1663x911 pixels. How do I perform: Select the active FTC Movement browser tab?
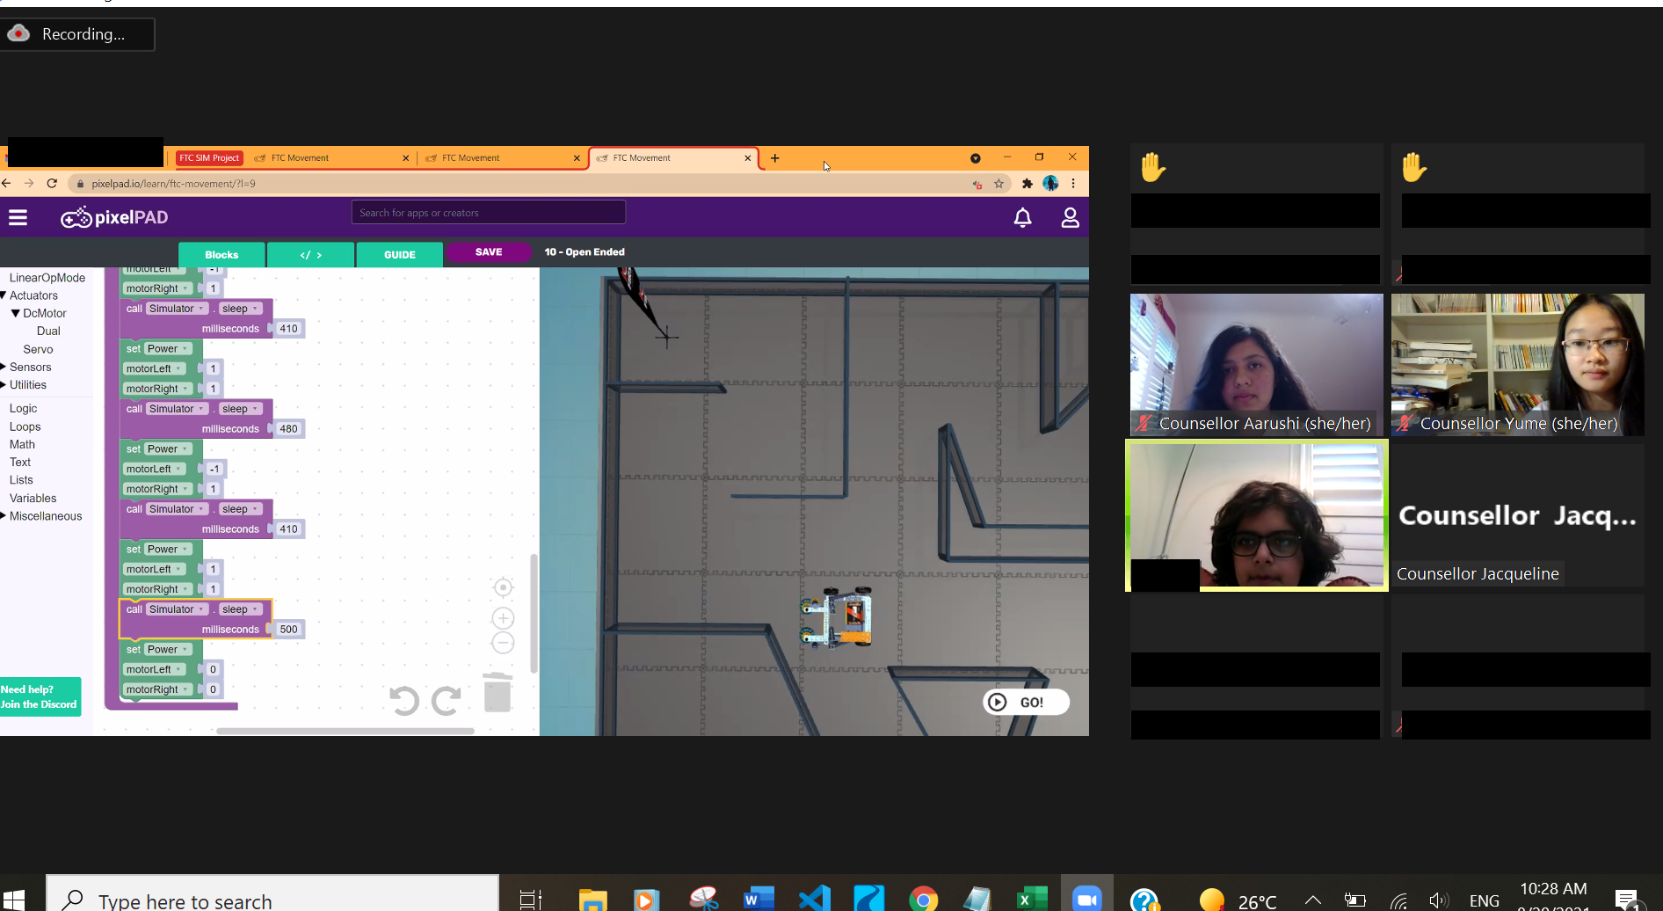coord(672,158)
